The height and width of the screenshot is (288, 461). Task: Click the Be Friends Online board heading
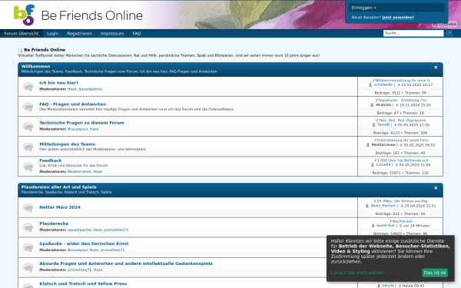coord(45,50)
